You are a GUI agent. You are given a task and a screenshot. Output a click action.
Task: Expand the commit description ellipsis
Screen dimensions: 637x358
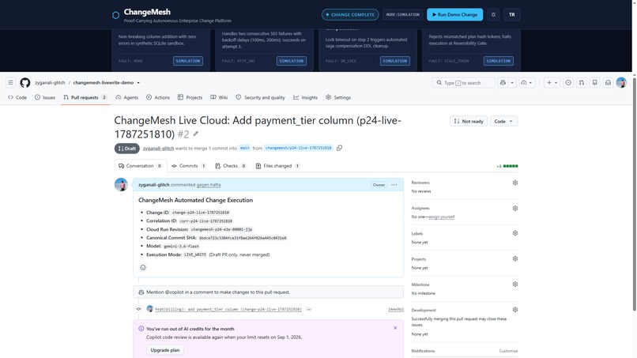point(309,309)
